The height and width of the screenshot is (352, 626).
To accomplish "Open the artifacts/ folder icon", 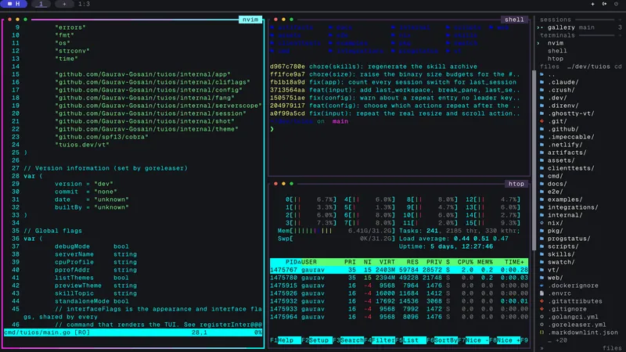I will tap(541, 153).
